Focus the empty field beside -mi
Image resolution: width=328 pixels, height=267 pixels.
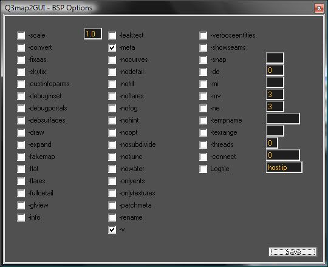pos(275,82)
